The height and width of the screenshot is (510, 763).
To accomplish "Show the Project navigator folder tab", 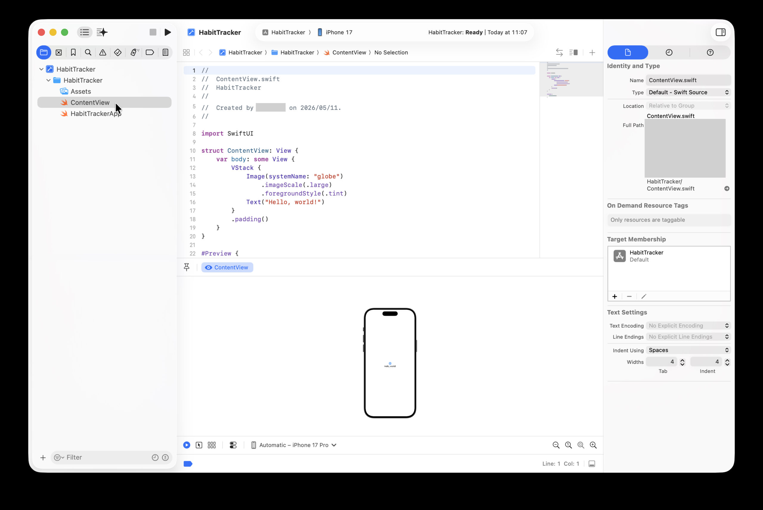I will click(x=44, y=52).
